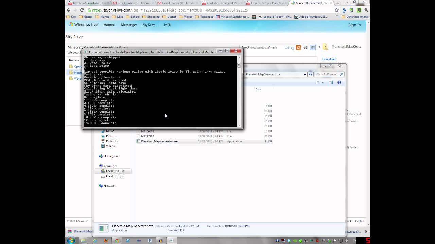Open the School bookmarks folder
The width and height of the screenshot is (435, 244).
[133, 17]
